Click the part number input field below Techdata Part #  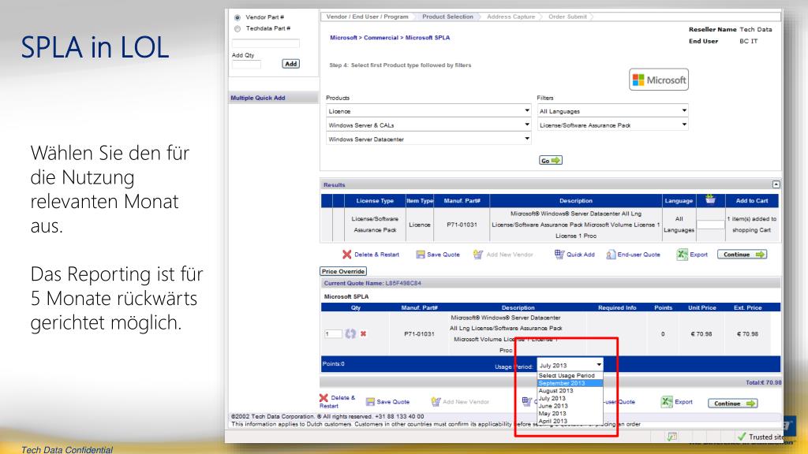click(265, 43)
